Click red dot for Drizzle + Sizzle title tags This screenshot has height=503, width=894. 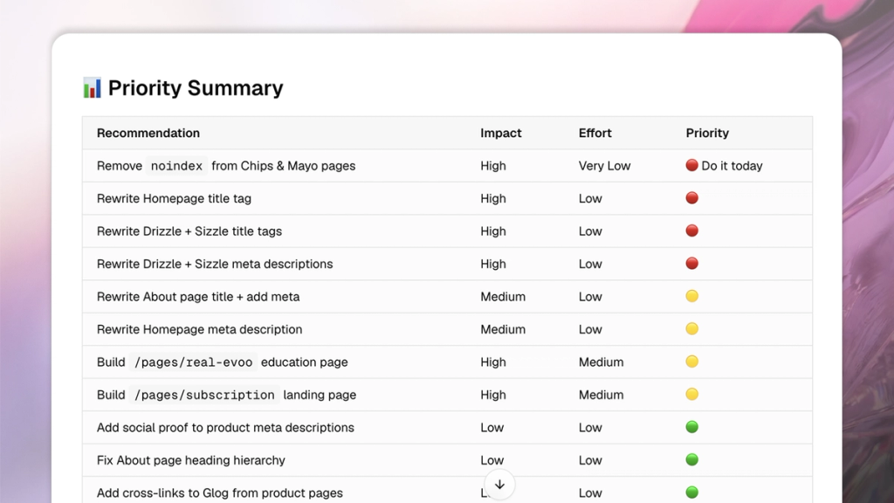pyautogui.click(x=691, y=231)
